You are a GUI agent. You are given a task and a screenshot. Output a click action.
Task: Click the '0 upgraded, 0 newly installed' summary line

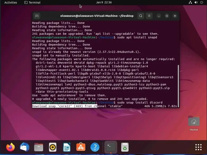[90, 99]
